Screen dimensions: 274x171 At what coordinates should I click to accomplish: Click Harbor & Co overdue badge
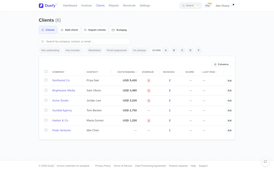[x=149, y=121]
